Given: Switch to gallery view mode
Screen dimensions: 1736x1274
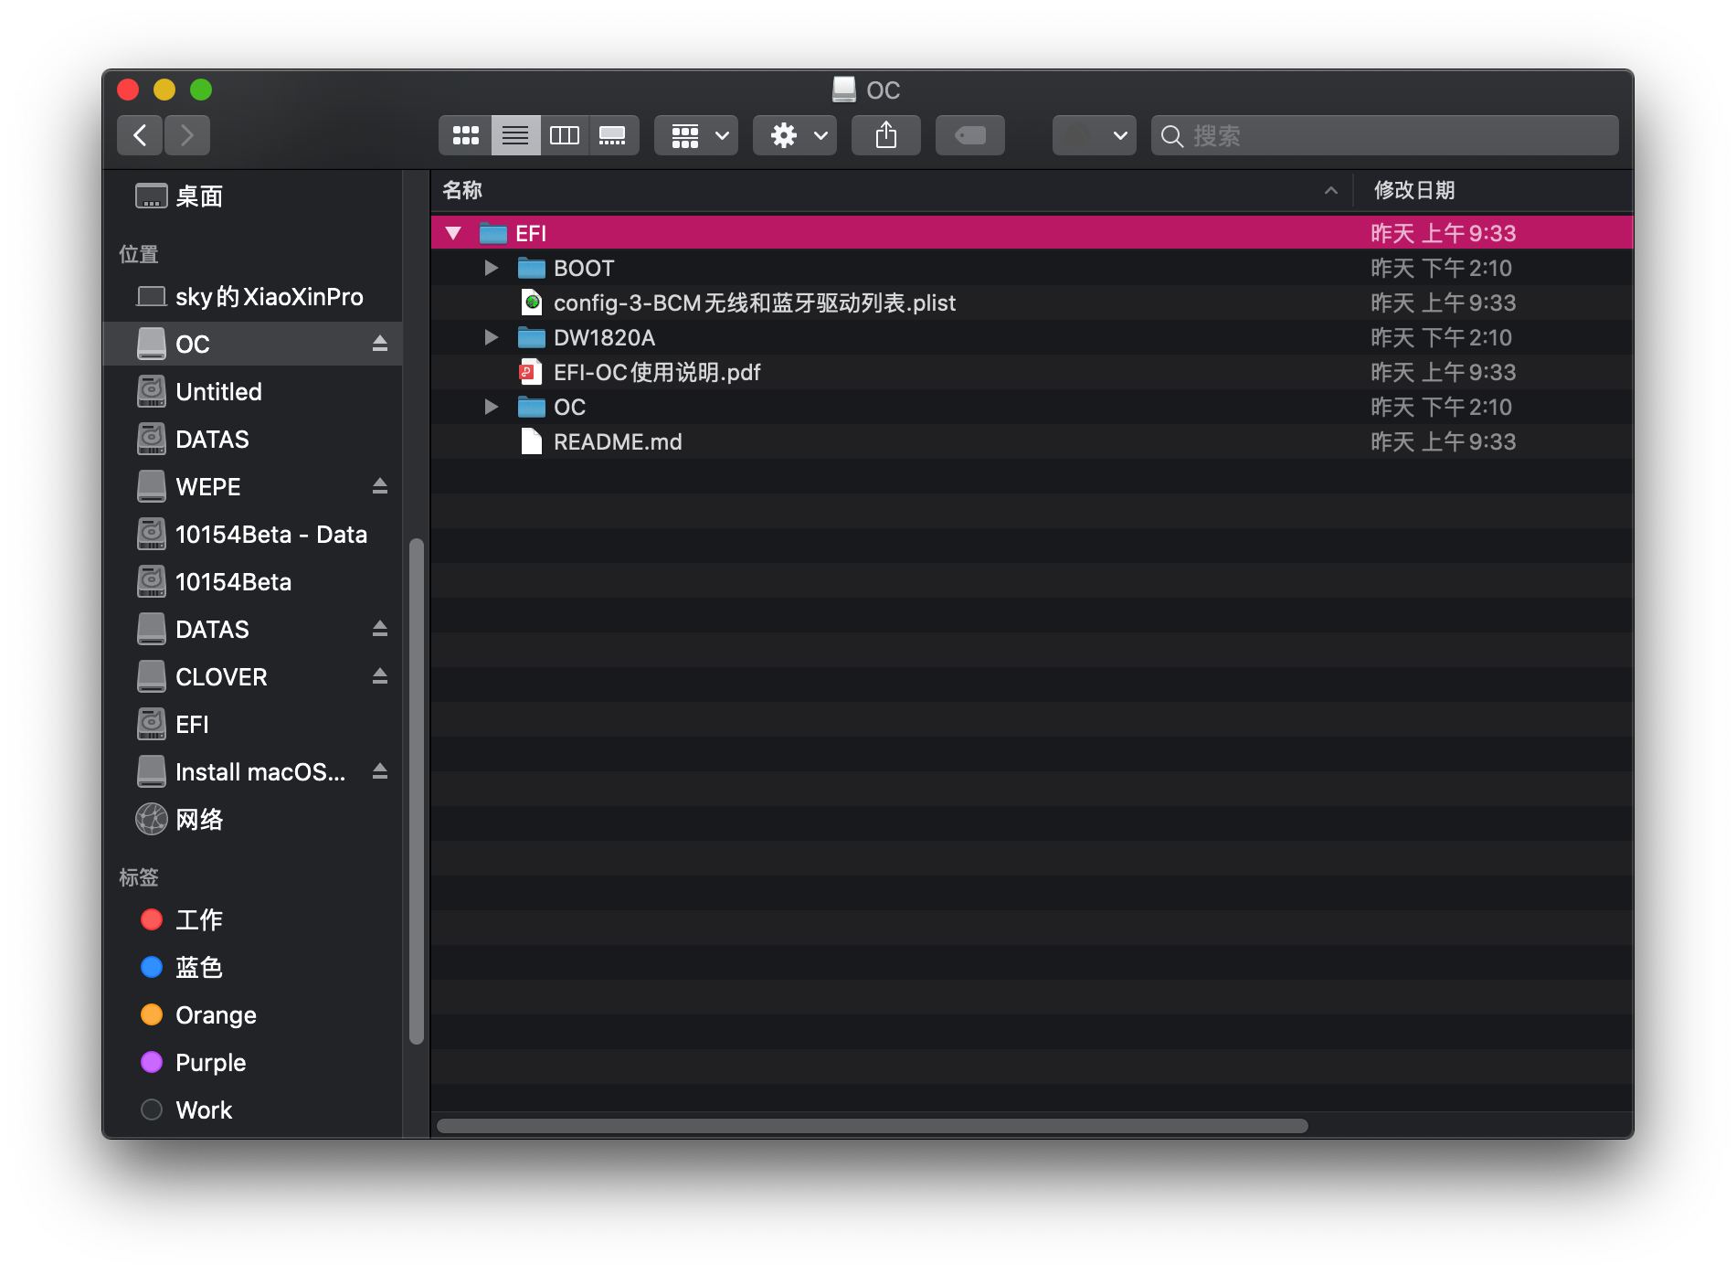Looking at the screenshot, I should tap(613, 135).
